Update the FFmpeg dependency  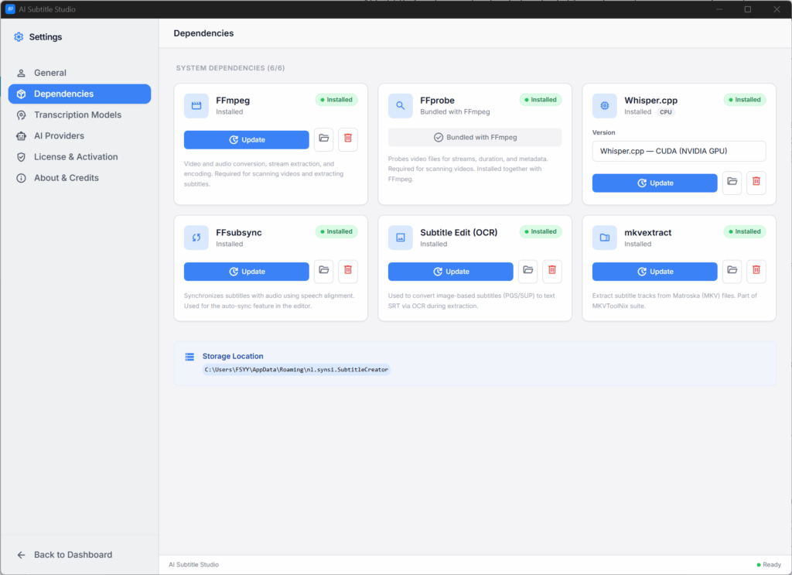coord(246,139)
